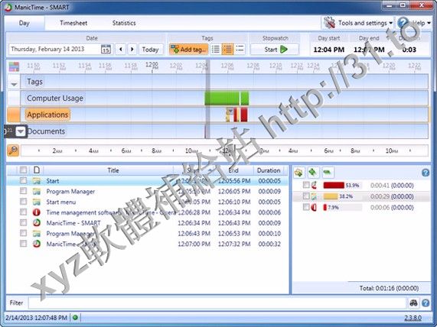Switch to the Day tab

point(24,23)
